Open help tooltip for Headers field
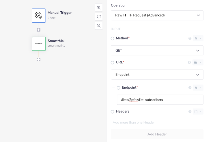Image resolution: width=206 pixels, height=142 pixels. coord(190,112)
